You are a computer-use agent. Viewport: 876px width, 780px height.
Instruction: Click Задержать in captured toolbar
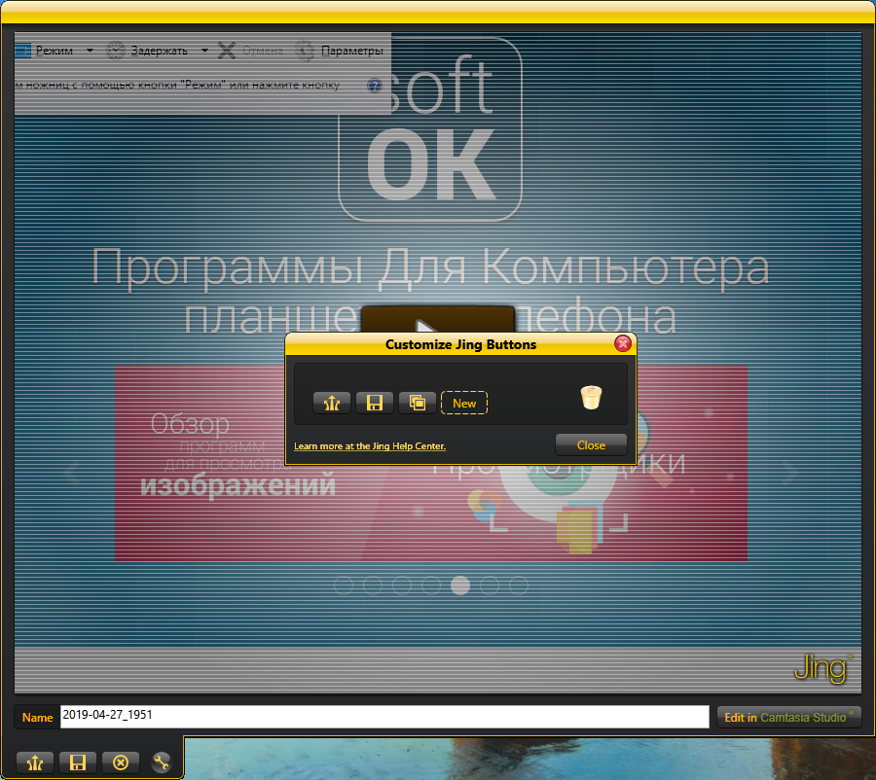148,51
